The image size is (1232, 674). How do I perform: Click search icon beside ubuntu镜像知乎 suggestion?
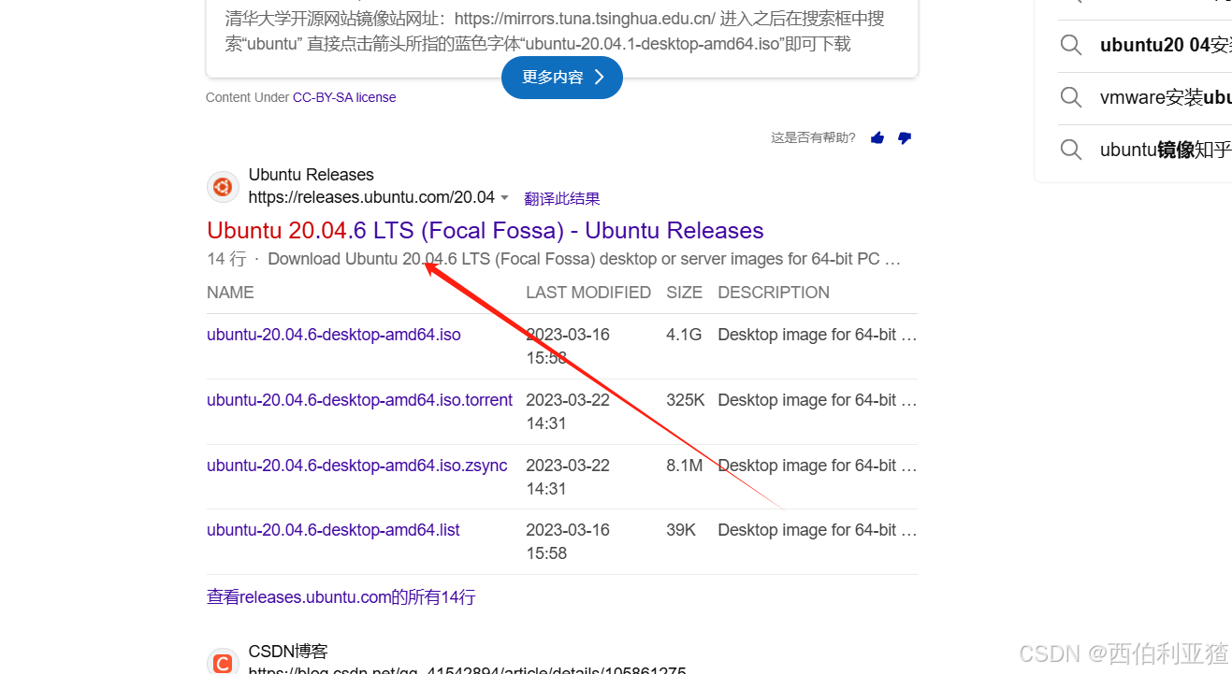pyautogui.click(x=1071, y=150)
